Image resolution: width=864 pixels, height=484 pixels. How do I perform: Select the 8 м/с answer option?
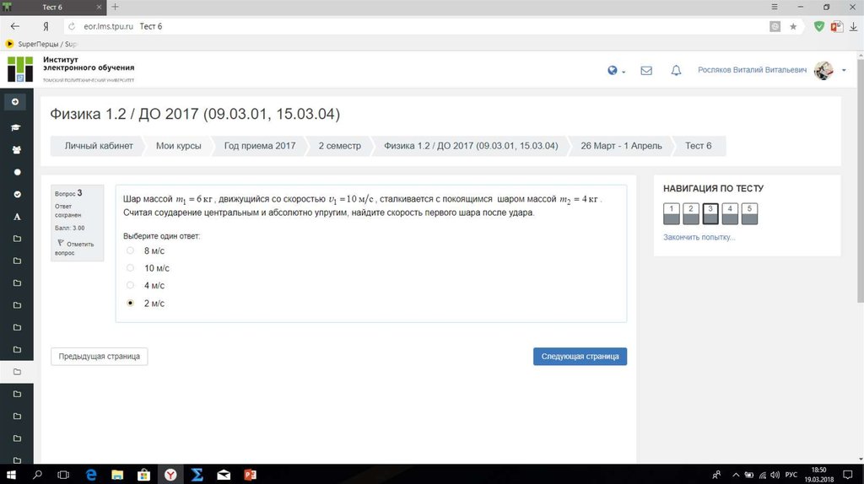(130, 250)
